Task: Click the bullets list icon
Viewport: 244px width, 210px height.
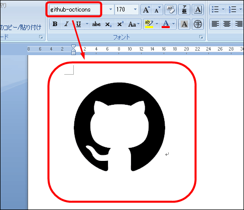Action: pos(215,10)
